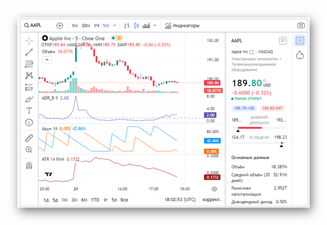
Task: Select the 1д date range
Action: [46, 200]
